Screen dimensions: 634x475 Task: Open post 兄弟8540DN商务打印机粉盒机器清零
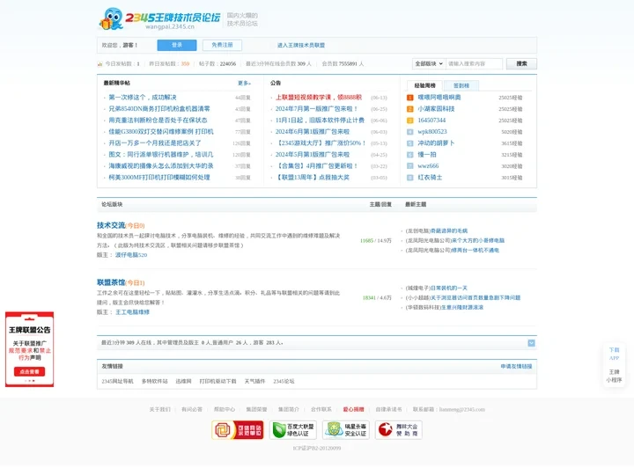pyautogui.click(x=159, y=109)
